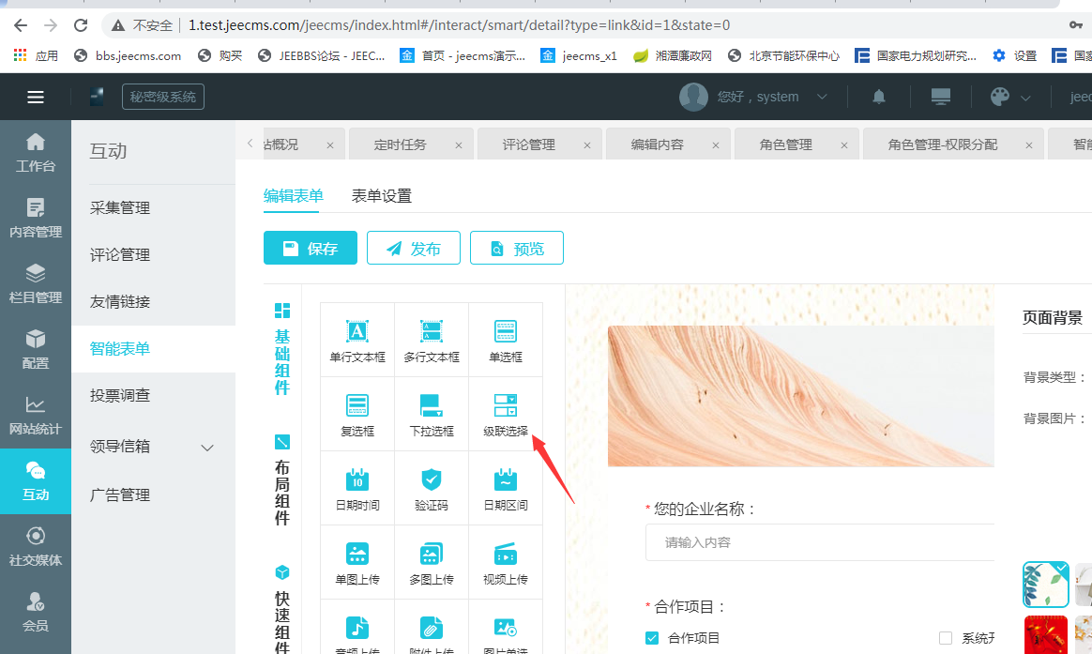Uncheck the 合作项目 checkbox
The image size is (1092, 654).
click(652, 638)
